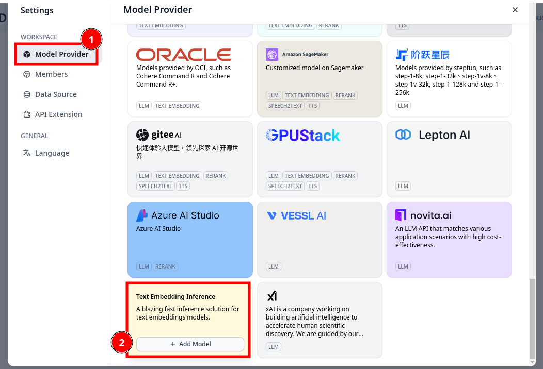This screenshot has width=543, height=369.
Task: Click TTS tag on GPUStack card
Action: [x=312, y=186]
